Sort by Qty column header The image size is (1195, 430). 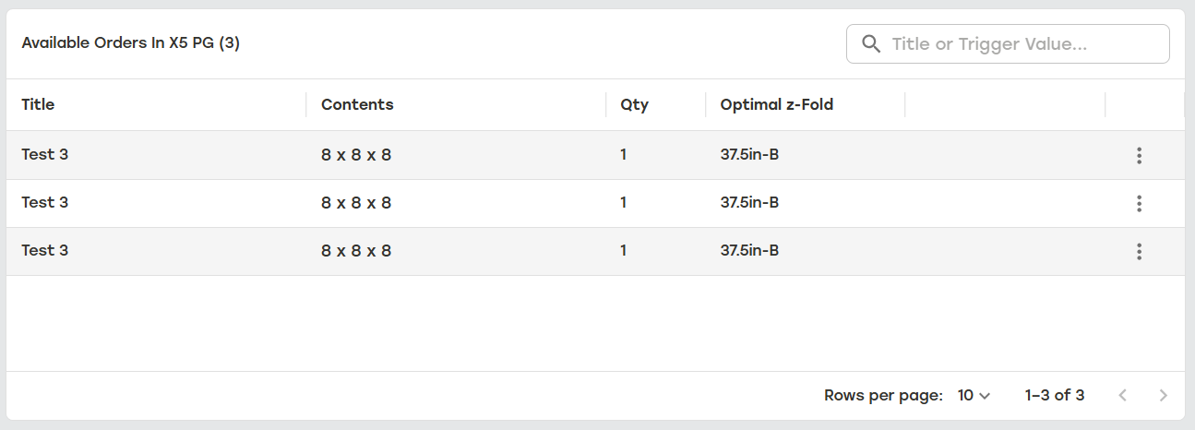[x=634, y=104]
